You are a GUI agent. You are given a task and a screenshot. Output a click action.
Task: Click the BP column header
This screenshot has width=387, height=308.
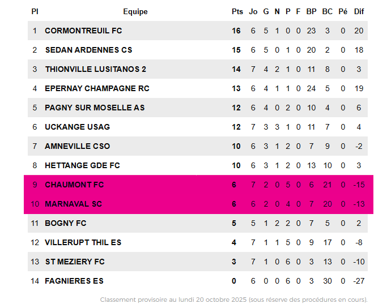click(x=311, y=11)
